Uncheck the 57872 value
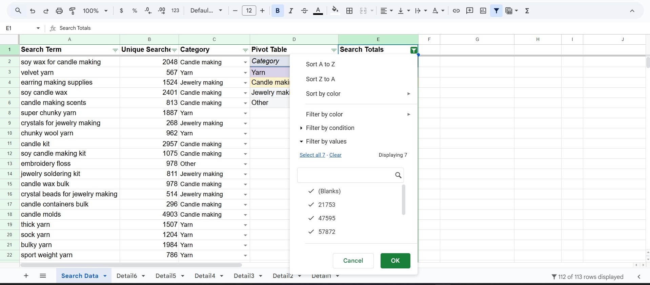650x285 pixels. (311, 232)
